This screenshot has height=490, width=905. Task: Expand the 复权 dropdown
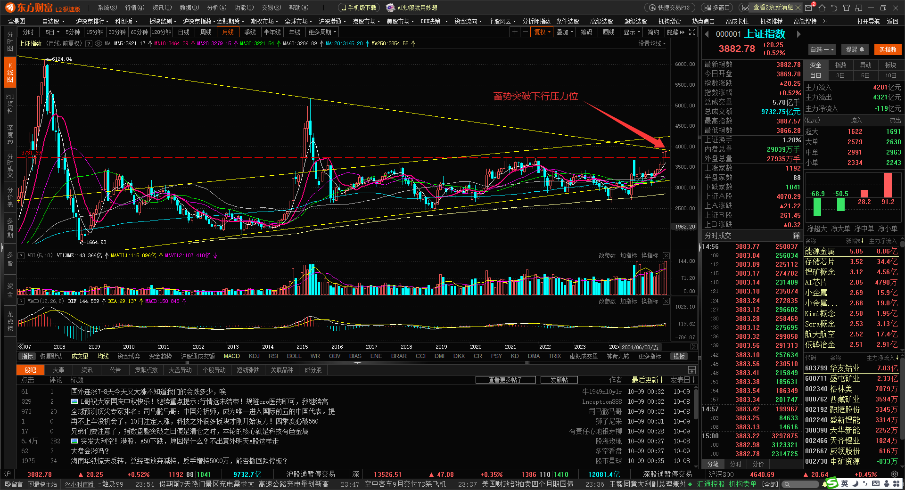pos(542,32)
